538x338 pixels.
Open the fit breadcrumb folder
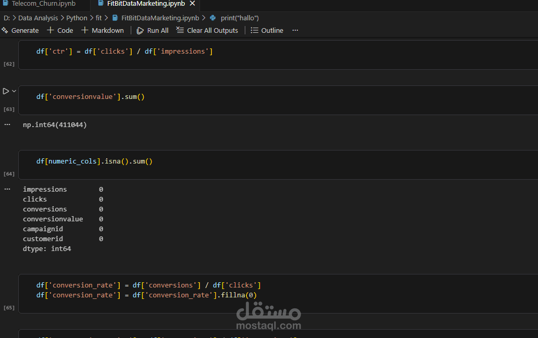pyautogui.click(x=98, y=18)
